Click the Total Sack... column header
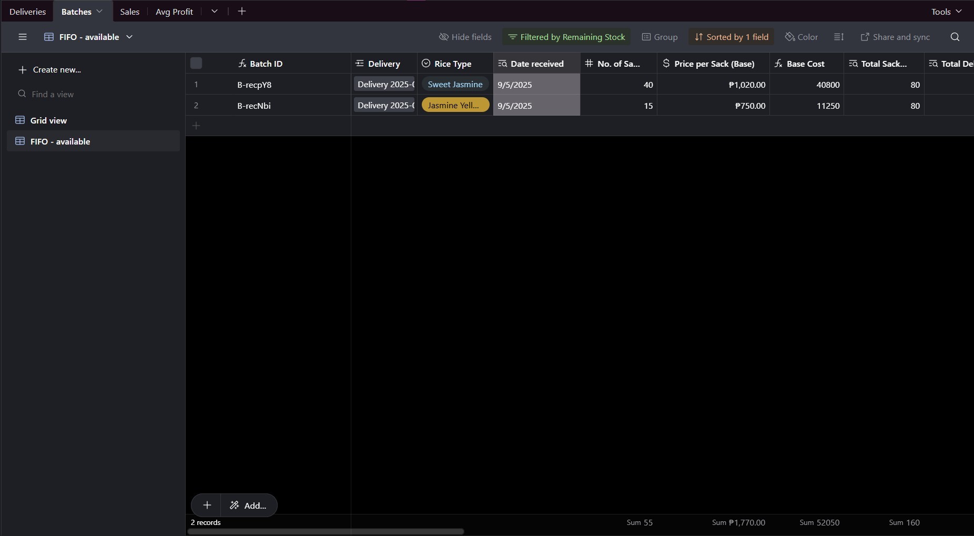Image resolution: width=974 pixels, height=536 pixels. coord(884,63)
